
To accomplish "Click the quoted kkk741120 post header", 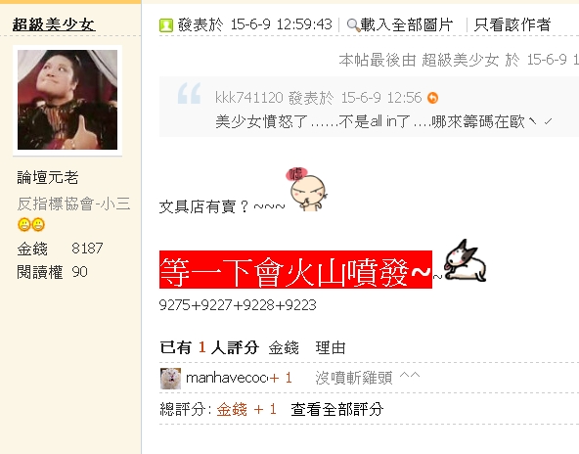I will pyautogui.click(x=318, y=98).
